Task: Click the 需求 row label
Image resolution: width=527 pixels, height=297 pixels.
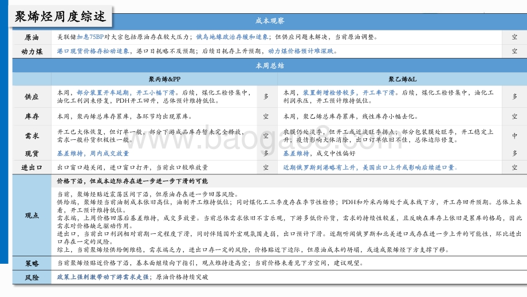Action: coord(32,136)
